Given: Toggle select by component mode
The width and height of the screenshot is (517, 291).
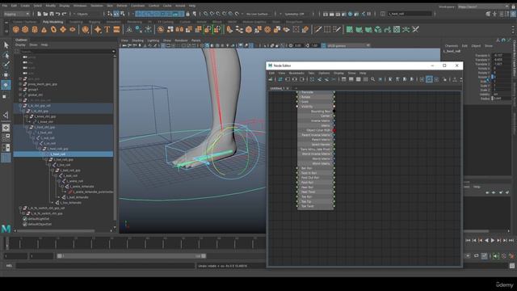Looking at the screenshot, I should (x=122, y=14).
